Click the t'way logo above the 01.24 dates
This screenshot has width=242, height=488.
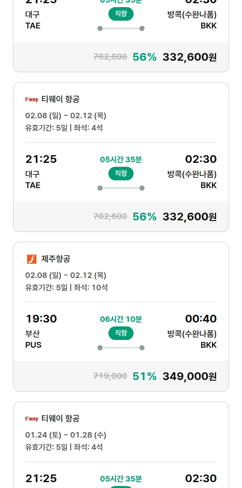coord(32,419)
